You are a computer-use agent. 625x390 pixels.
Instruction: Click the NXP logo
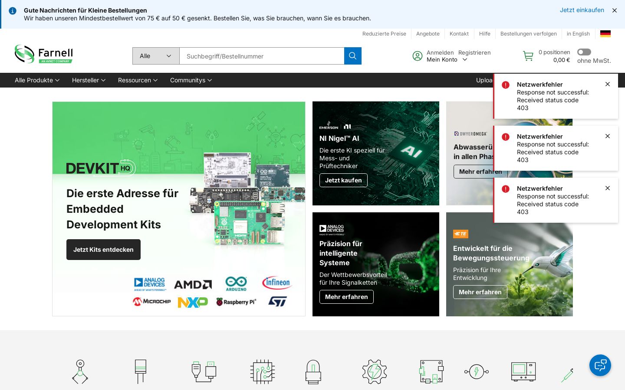coord(193,302)
